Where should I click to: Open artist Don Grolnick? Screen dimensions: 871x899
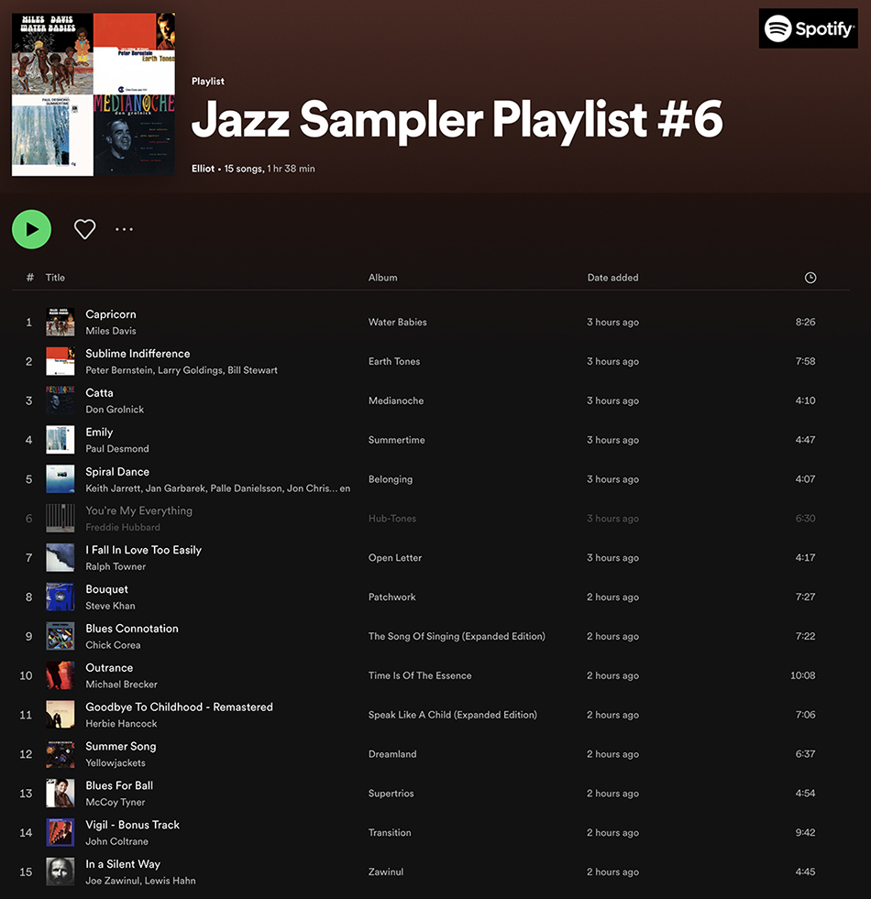click(x=115, y=410)
